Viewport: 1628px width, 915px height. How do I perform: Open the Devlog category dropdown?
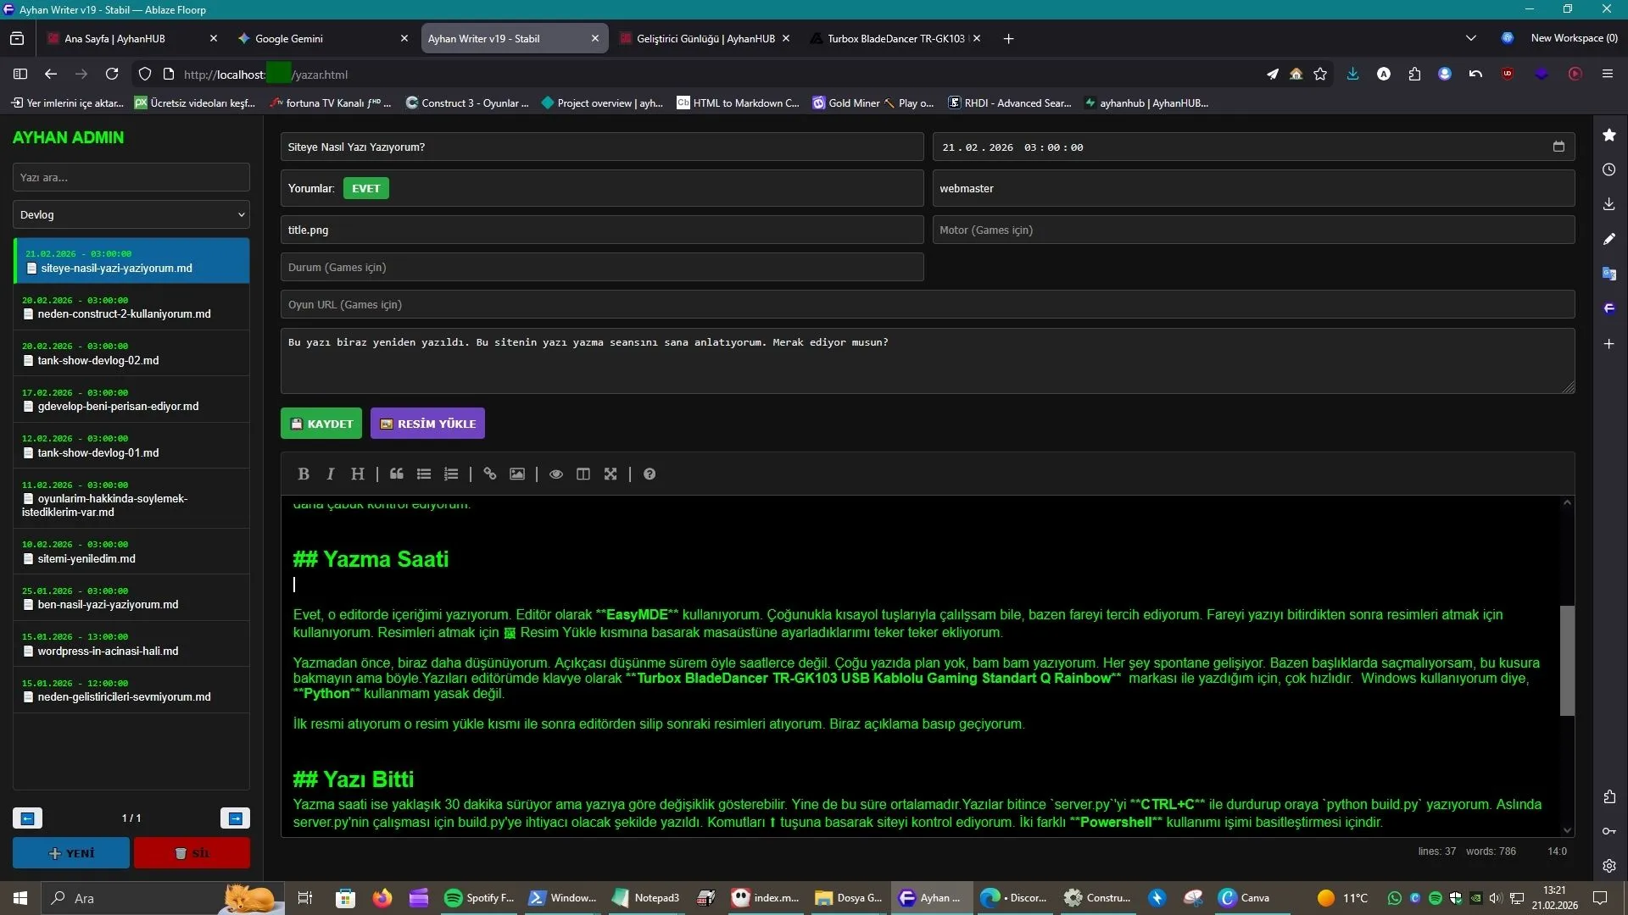(x=131, y=214)
